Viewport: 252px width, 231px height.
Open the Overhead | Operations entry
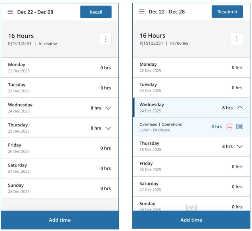[x=166, y=127]
